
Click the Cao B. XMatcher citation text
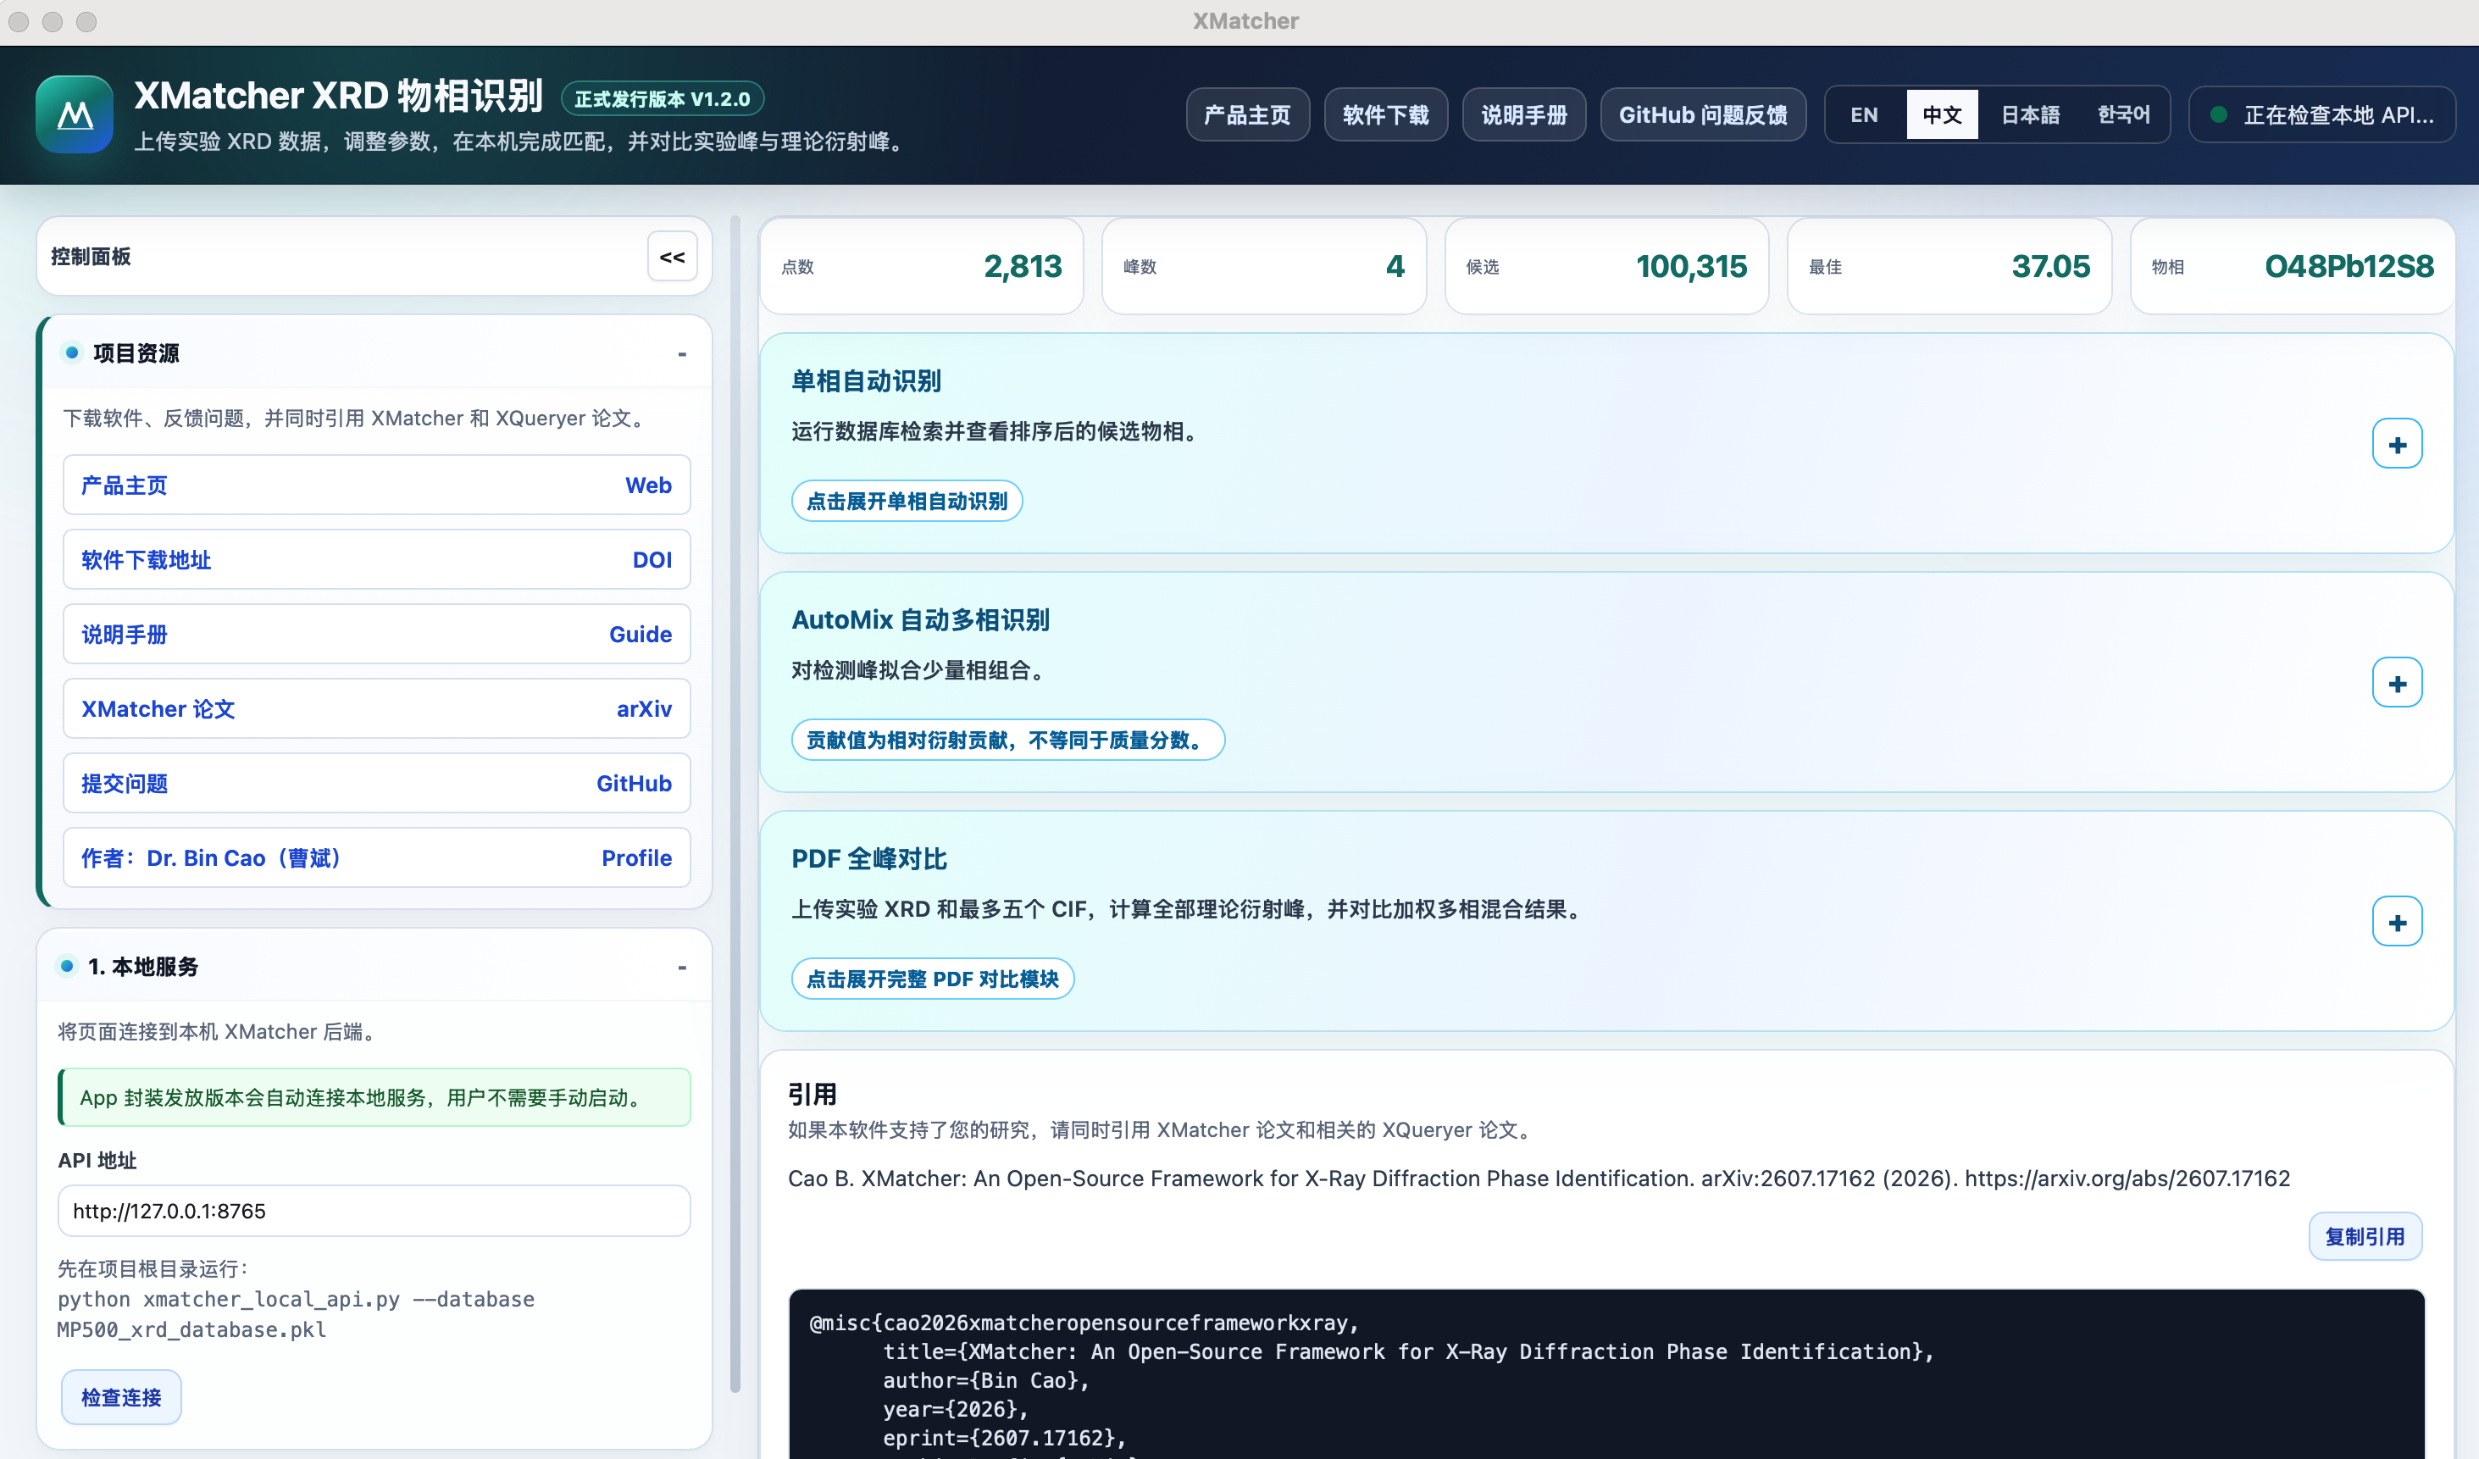coord(1539,1179)
